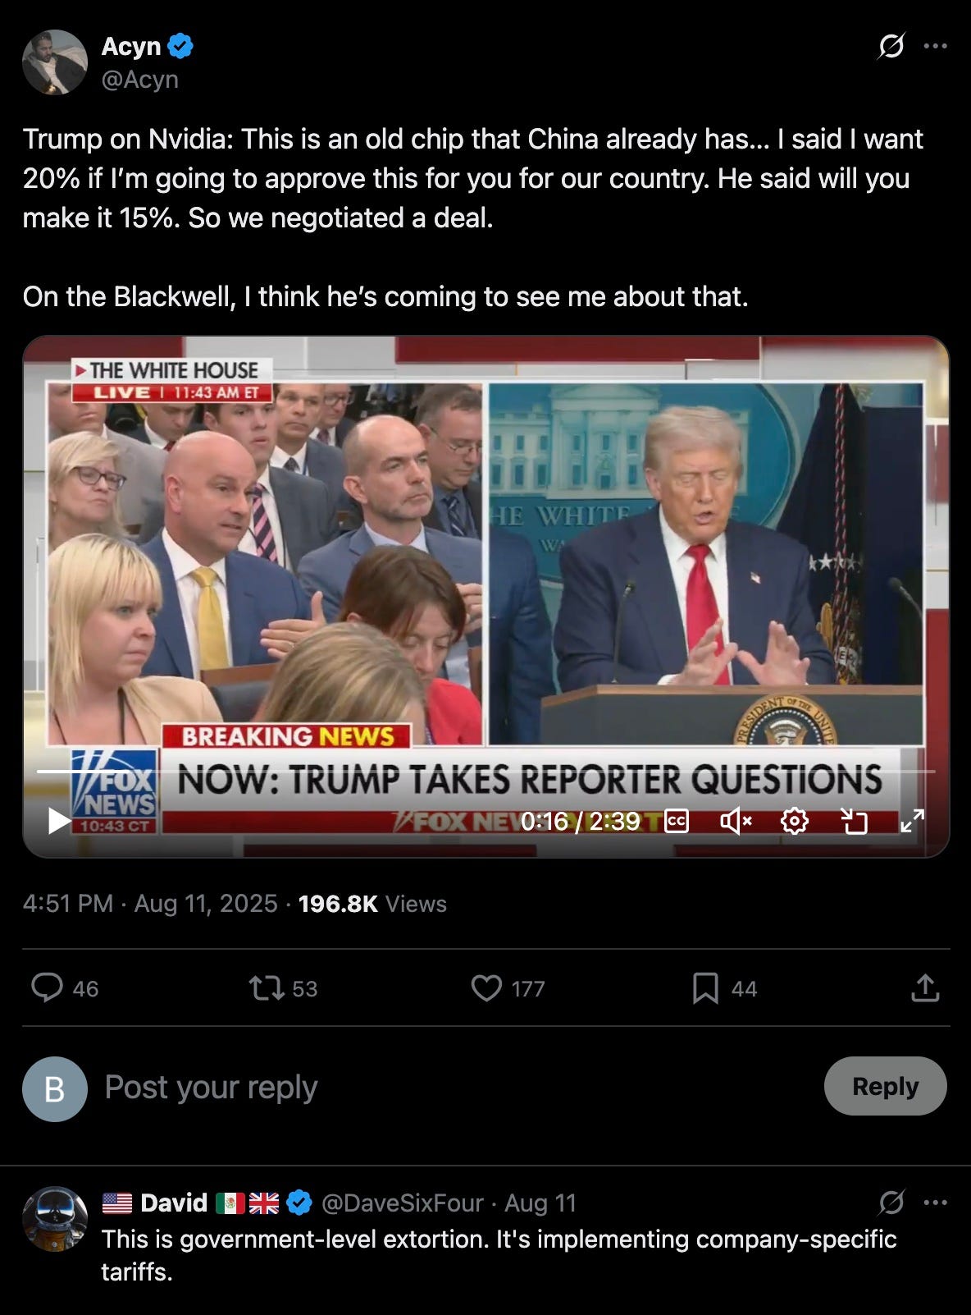Viewport: 971px width, 1315px height.
Task: Open video in picture-in-picture mode
Action: click(854, 821)
